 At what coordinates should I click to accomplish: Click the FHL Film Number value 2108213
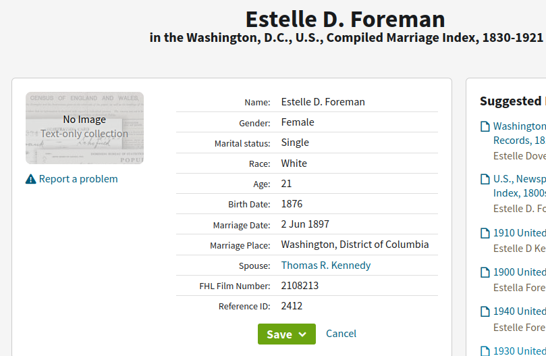(x=300, y=286)
